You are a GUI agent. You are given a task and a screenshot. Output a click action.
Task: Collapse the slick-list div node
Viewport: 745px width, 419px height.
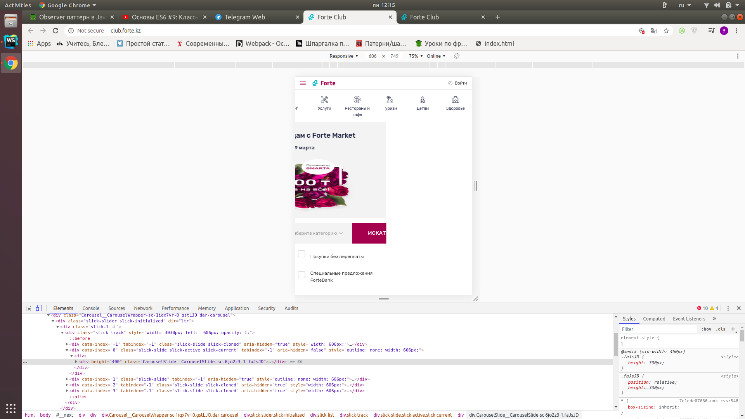57,327
